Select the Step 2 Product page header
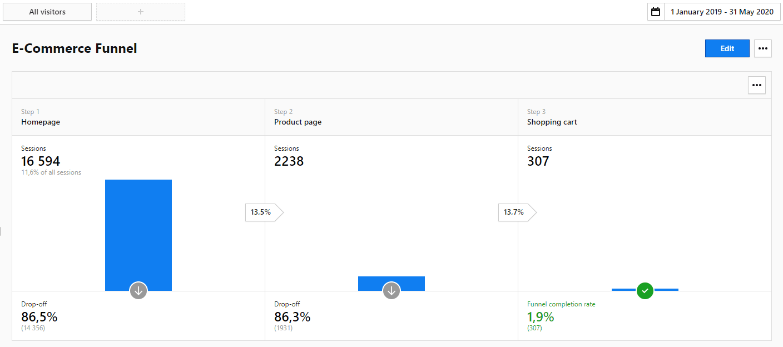The image size is (783, 347). pyautogui.click(x=298, y=117)
